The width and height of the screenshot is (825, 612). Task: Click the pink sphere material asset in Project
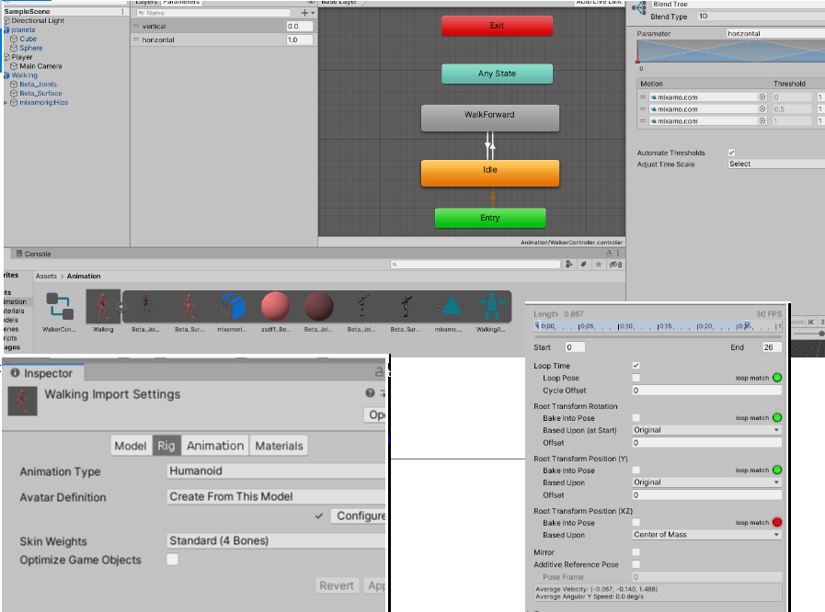click(275, 306)
